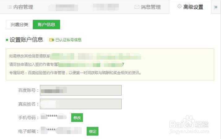Click the green bullet beside 设置账户信息

click(7, 40)
